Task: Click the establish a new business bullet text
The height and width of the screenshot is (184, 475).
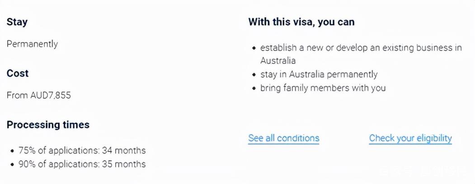Action: coord(361,48)
